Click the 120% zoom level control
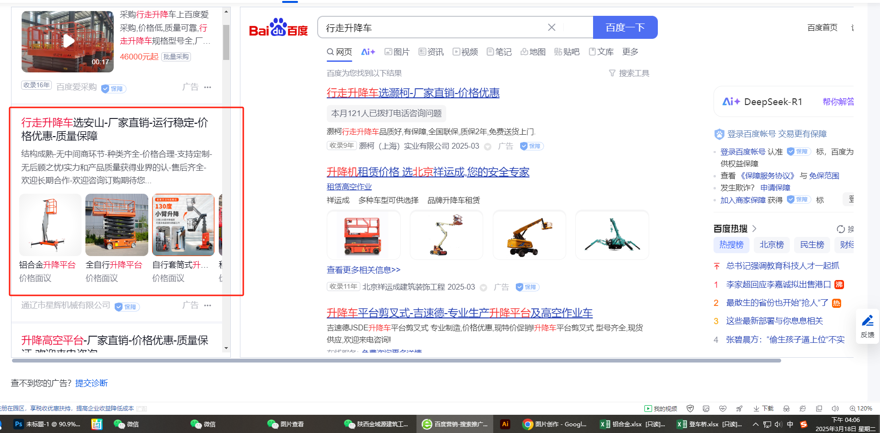Image resolution: width=880 pixels, height=433 pixels. [861, 409]
